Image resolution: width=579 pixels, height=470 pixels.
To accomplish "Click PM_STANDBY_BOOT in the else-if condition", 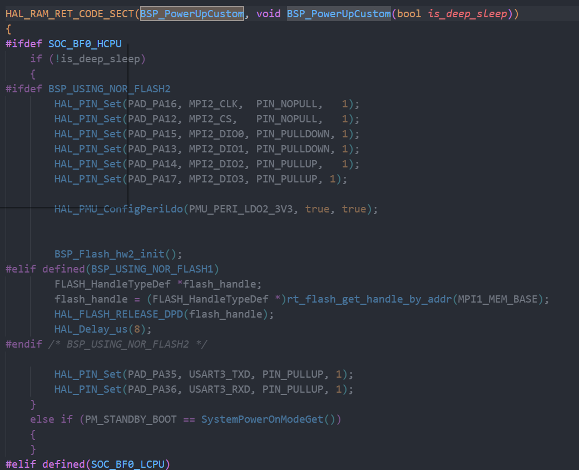I will (x=131, y=419).
